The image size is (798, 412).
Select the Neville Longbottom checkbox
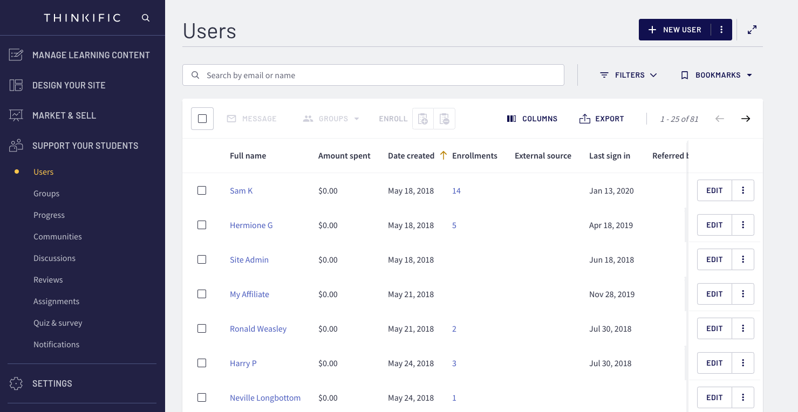(202, 397)
